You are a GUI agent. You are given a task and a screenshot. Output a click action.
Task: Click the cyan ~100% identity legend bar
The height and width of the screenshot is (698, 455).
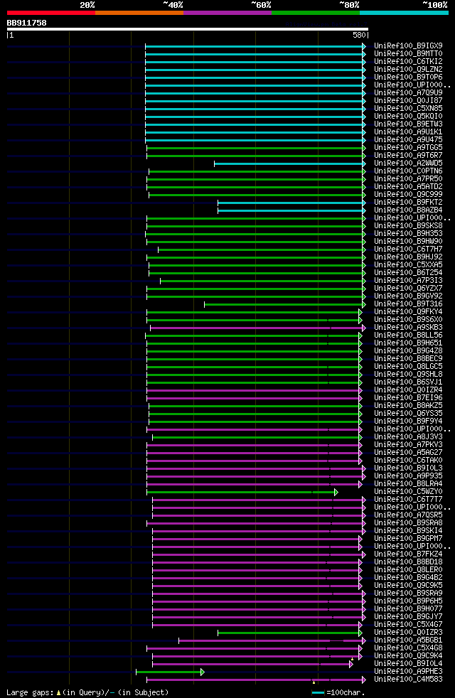point(404,13)
